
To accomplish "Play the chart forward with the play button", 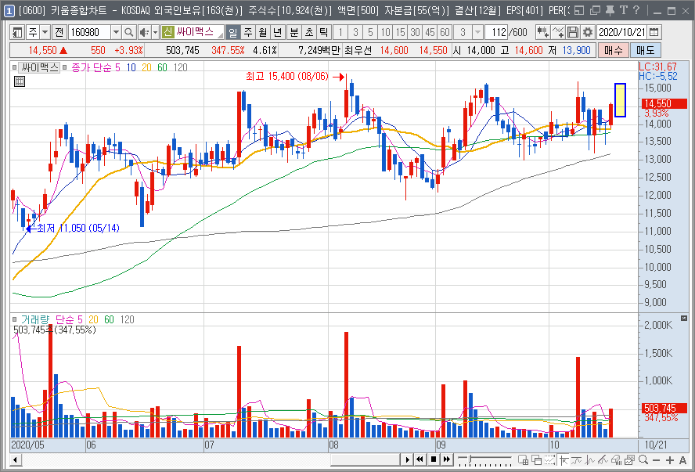I will pos(407,460).
